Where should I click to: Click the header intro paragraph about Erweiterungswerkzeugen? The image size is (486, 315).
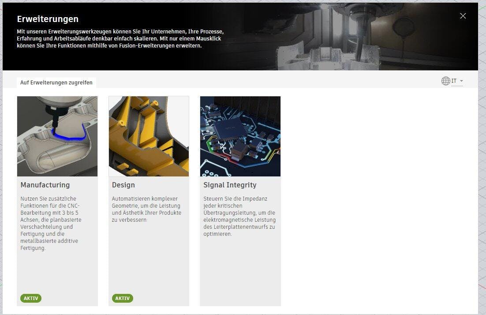(x=120, y=39)
